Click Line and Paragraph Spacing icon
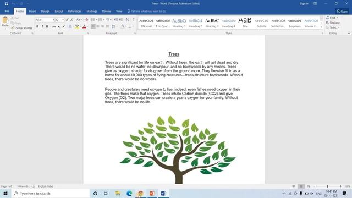Image resolution: width=352 pixels, height=198 pixels. coord(114,27)
